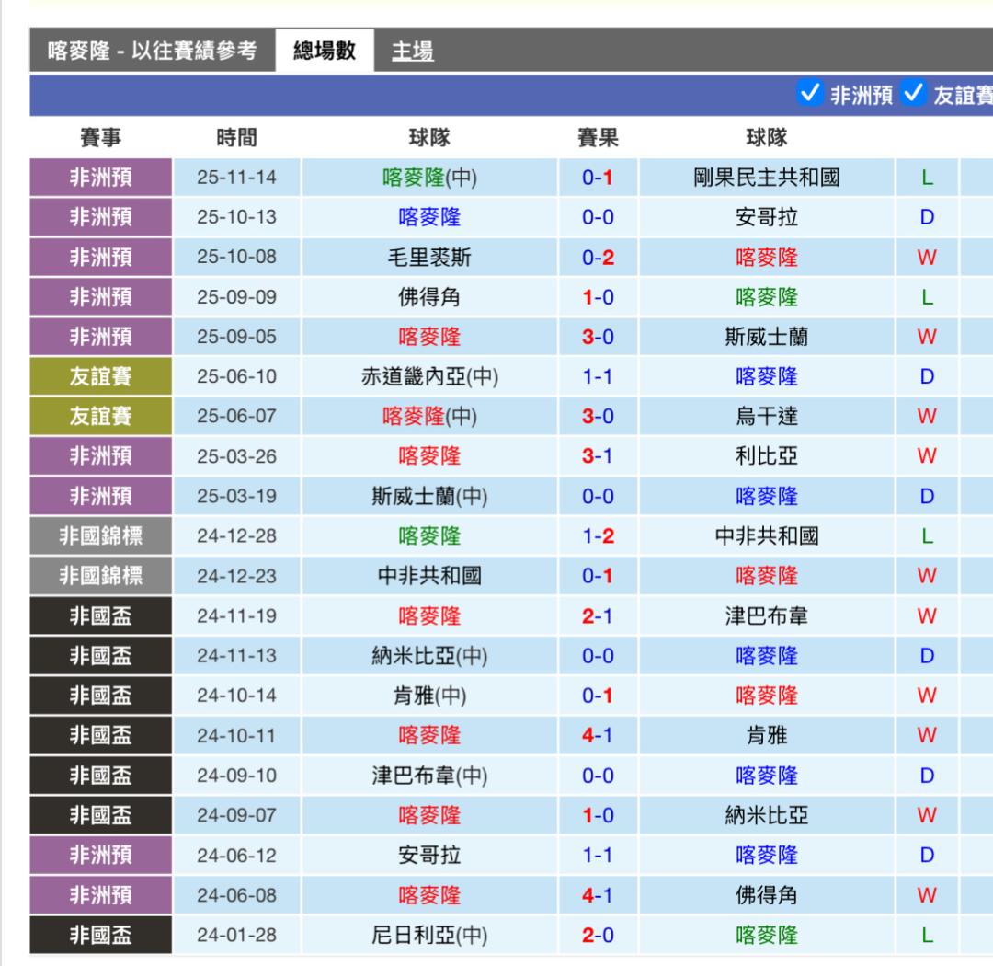Open the 烏干達 team link
Screen dimensions: 993x966
coord(766,417)
